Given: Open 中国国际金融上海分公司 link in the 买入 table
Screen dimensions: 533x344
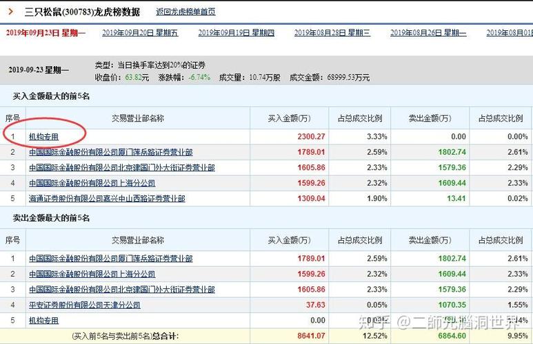Looking at the screenshot, I should pos(92,183).
